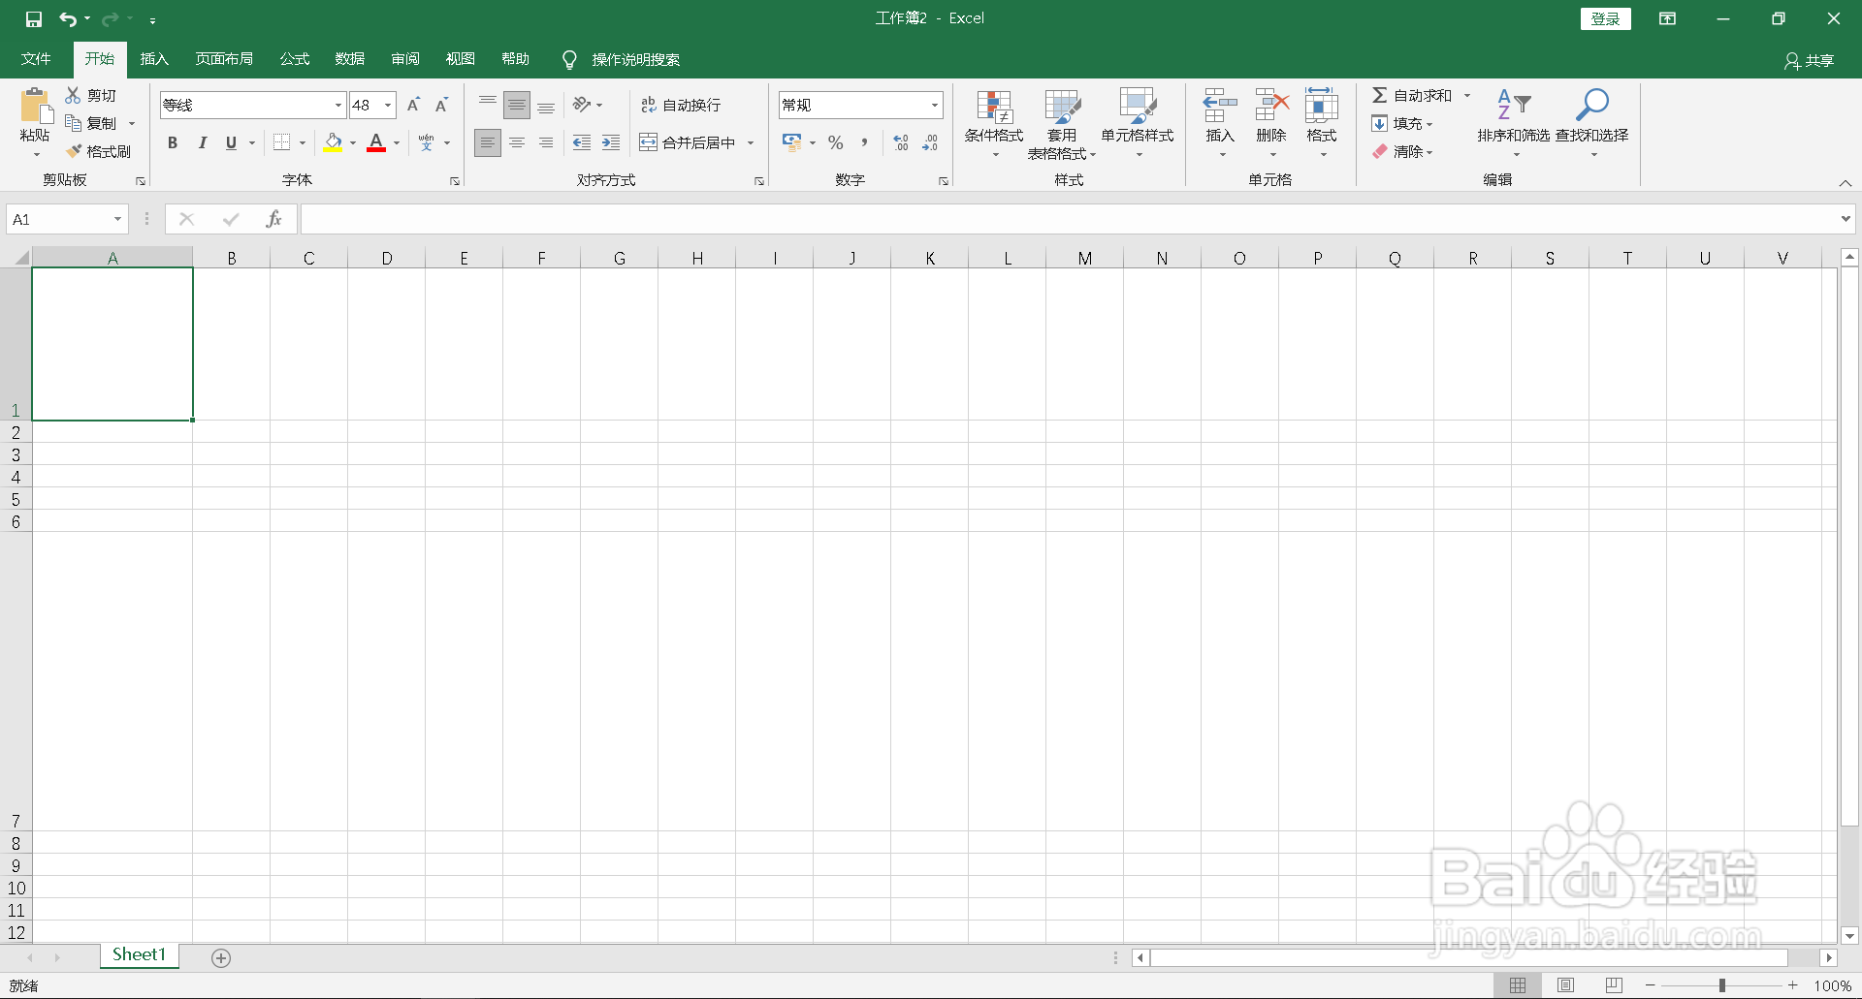Add new sheet plus icon
This screenshot has width=1862, height=999.
221,957
